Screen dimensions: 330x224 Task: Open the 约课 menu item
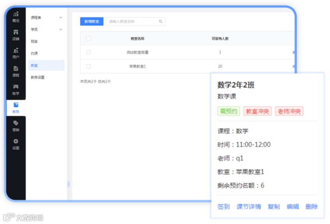34,53
